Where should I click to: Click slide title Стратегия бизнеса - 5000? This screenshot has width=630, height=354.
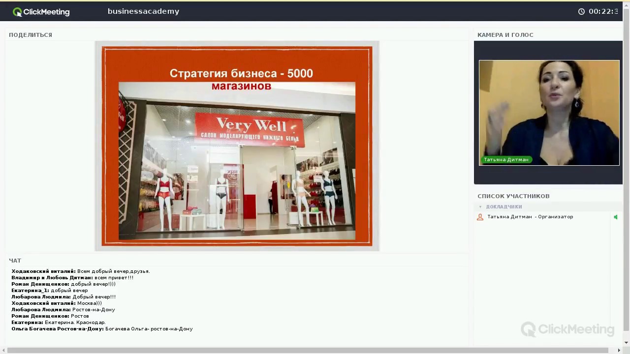point(241,73)
